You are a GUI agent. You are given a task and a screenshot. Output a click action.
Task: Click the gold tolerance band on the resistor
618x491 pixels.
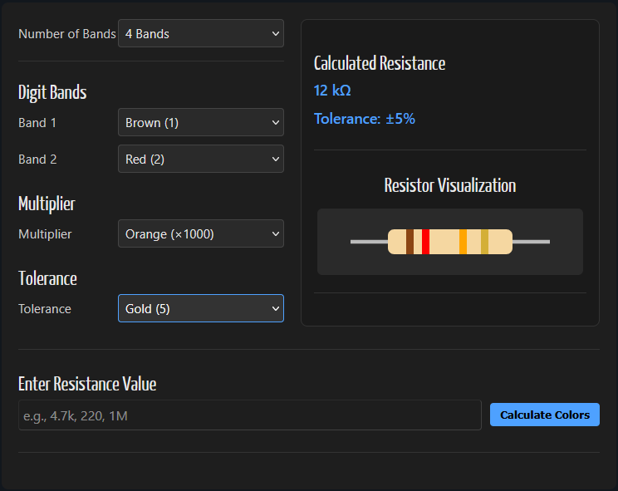pos(485,242)
